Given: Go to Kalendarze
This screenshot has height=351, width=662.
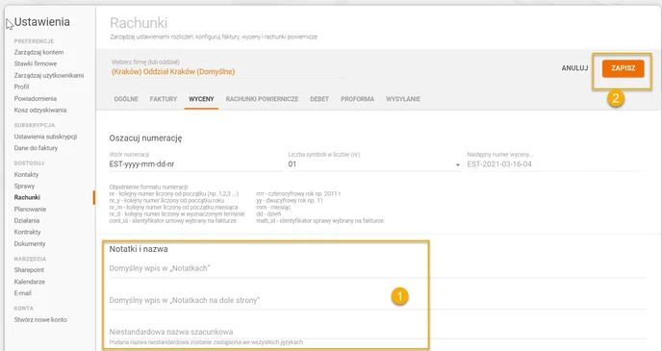Looking at the screenshot, I should pos(30,282).
